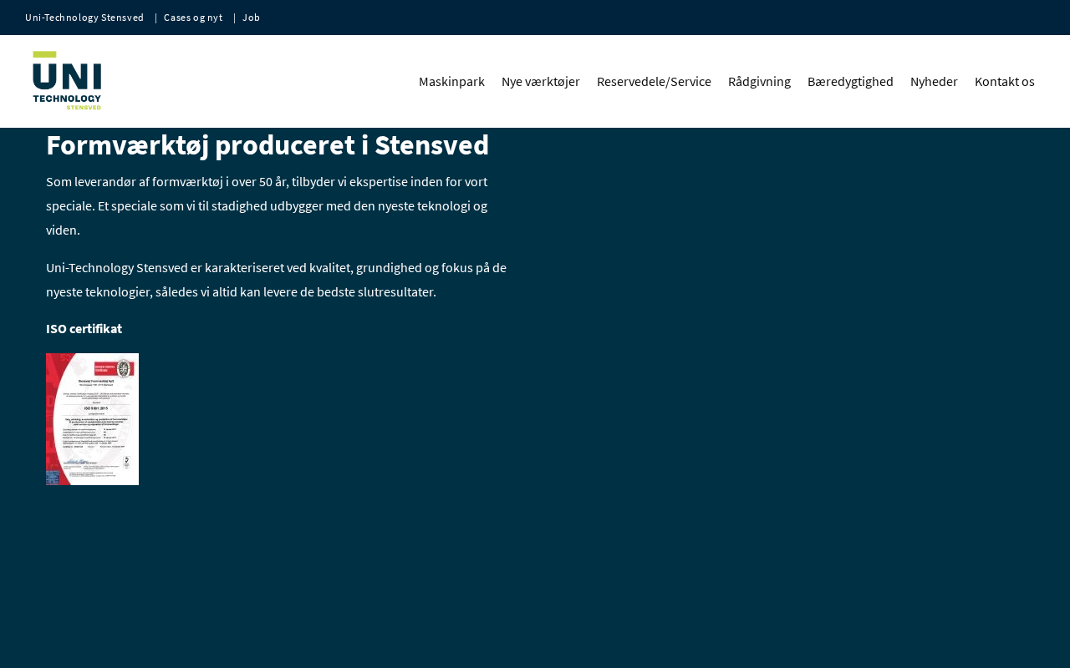Click the heading Formværktøj produceret i Stensved
Screen dimensions: 1070x668
(267, 145)
